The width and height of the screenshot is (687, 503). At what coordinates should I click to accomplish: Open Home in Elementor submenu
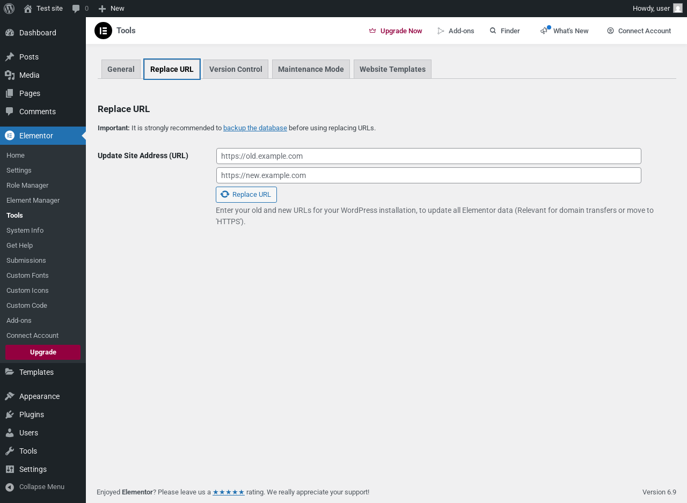click(16, 155)
